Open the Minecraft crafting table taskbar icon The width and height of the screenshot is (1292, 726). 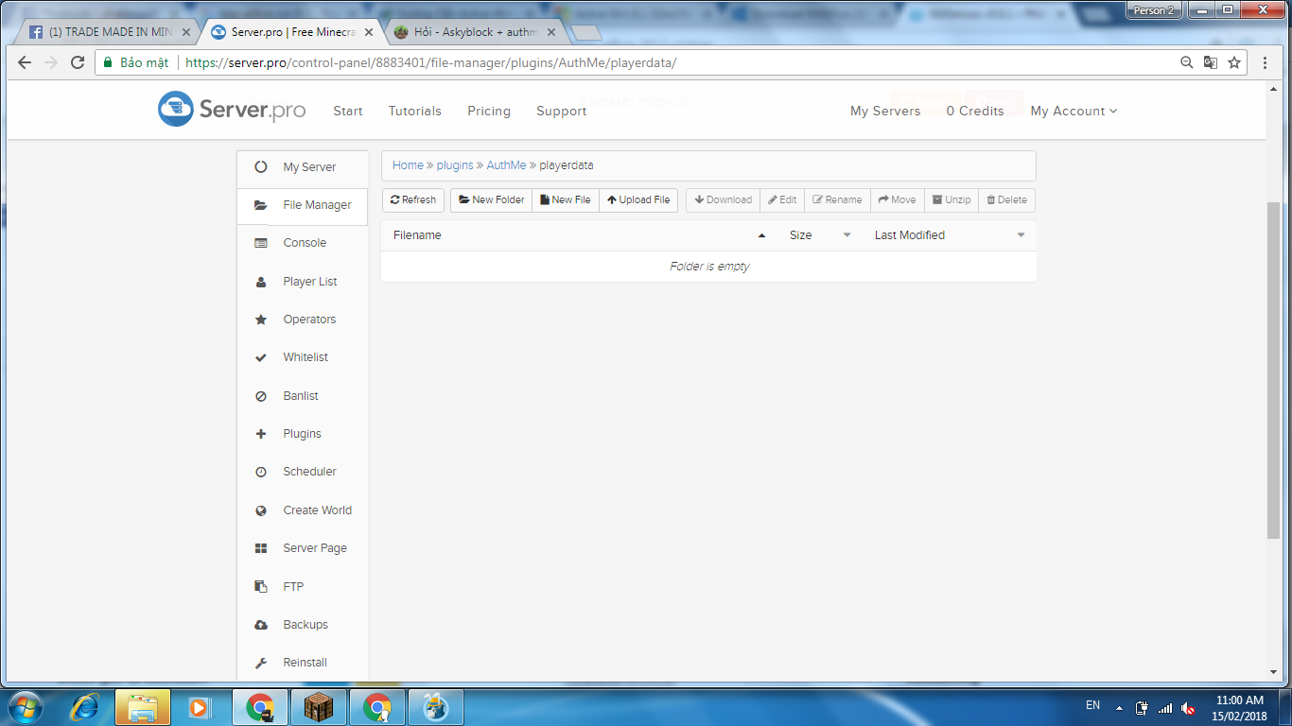[319, 706]
